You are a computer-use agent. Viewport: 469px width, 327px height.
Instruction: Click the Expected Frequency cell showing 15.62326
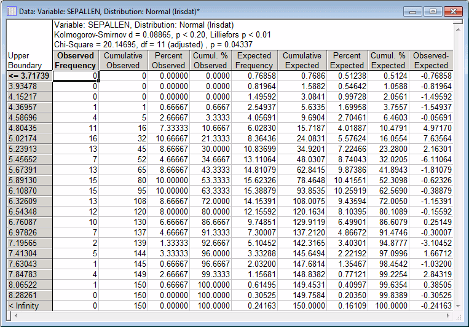[x=254, y=180]
